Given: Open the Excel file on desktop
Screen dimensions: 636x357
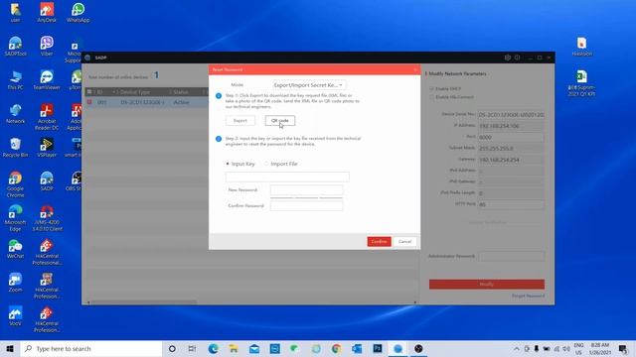Looking at the screenshot, I should [581, 83].
